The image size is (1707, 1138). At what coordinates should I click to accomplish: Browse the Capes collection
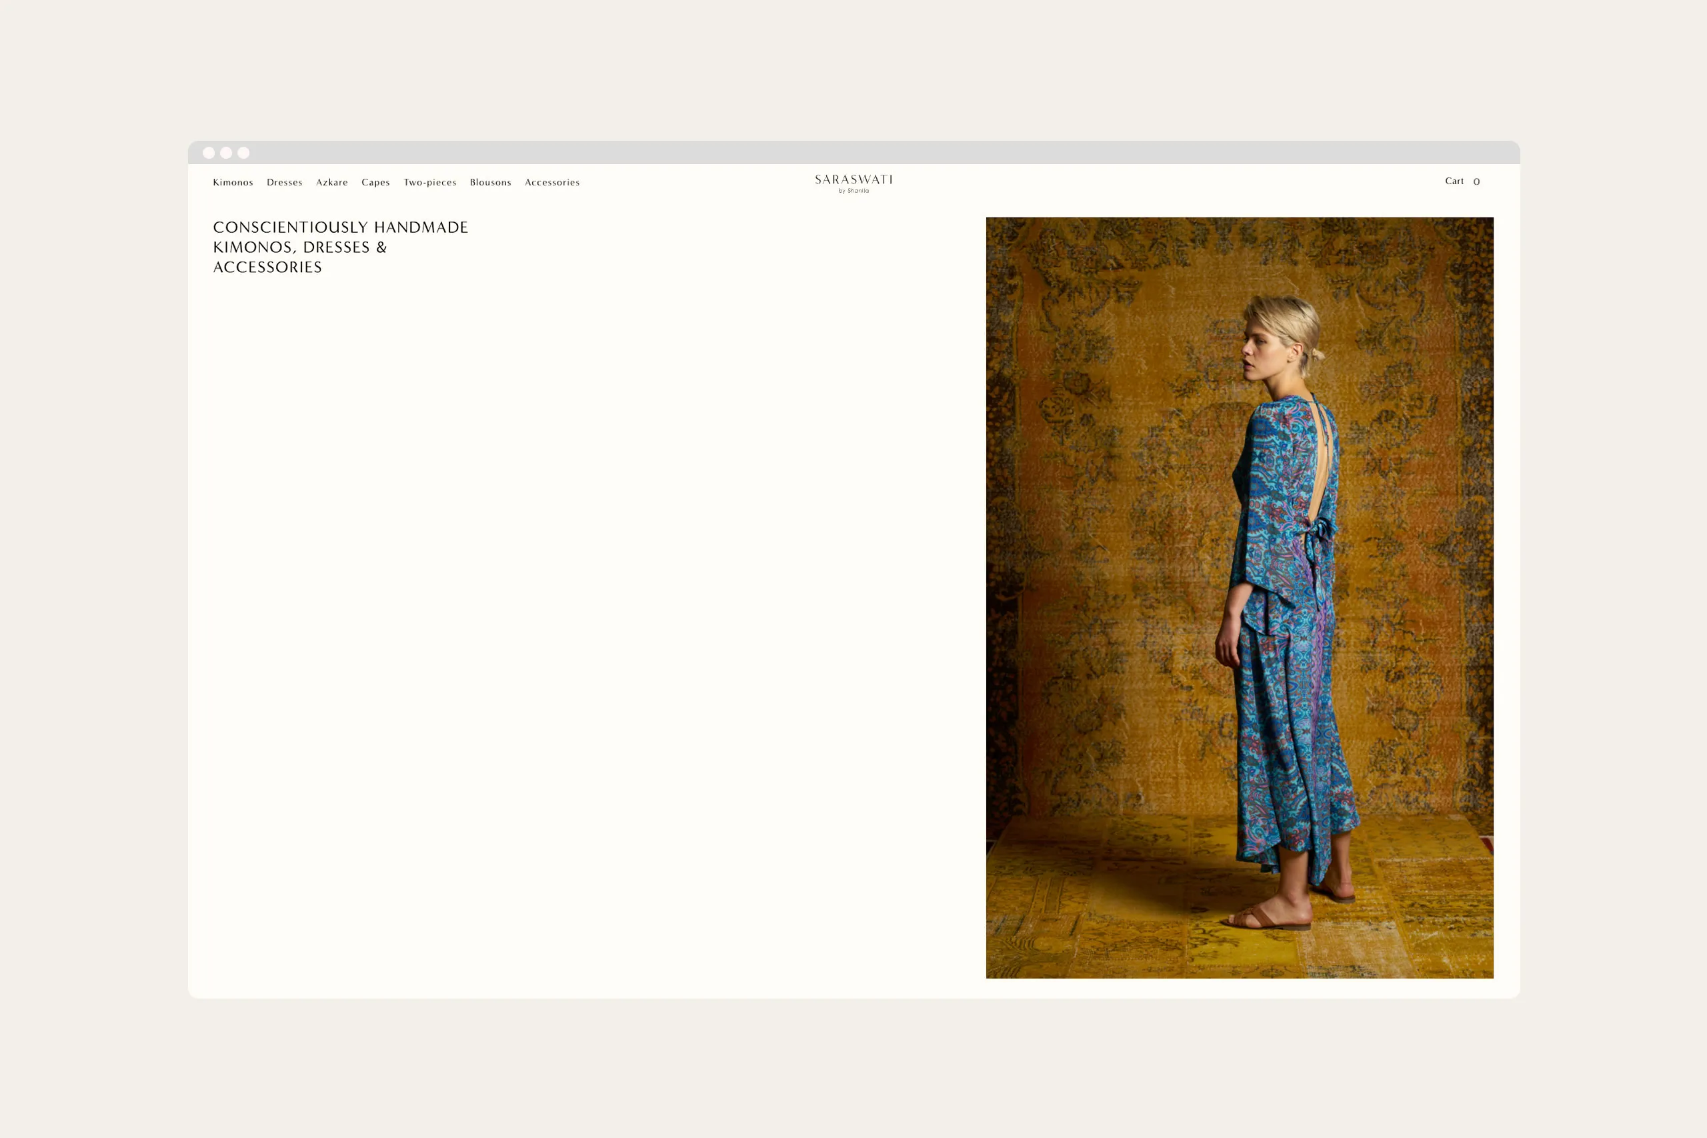[376, 182]
